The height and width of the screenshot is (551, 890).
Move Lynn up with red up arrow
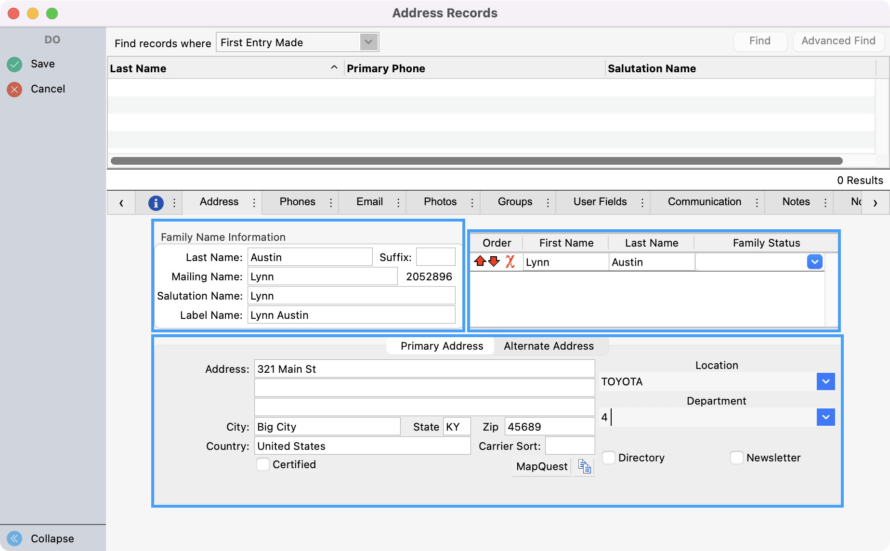coord(480,262)
